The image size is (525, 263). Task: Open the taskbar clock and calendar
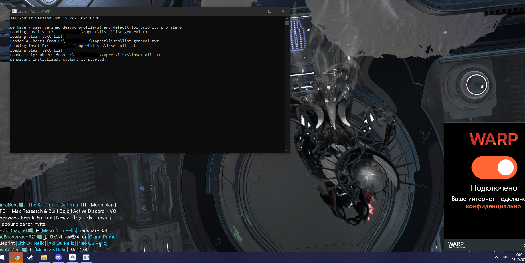coord(518,257)
